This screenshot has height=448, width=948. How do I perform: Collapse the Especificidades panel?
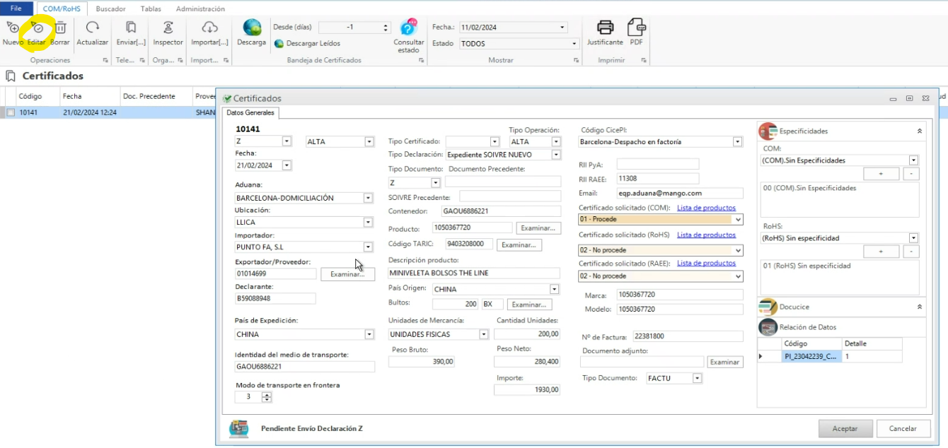tap(919, 131)
